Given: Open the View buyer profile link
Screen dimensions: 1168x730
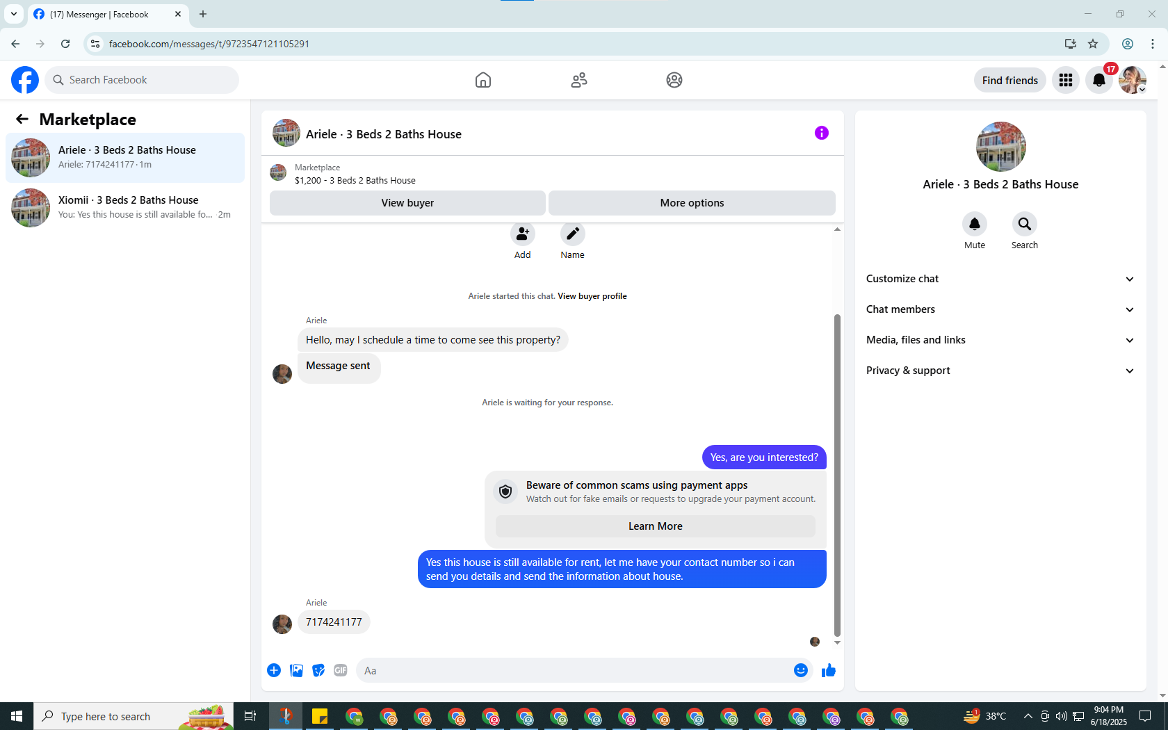Looking at the screenshot, I should (x=592, y=296).
